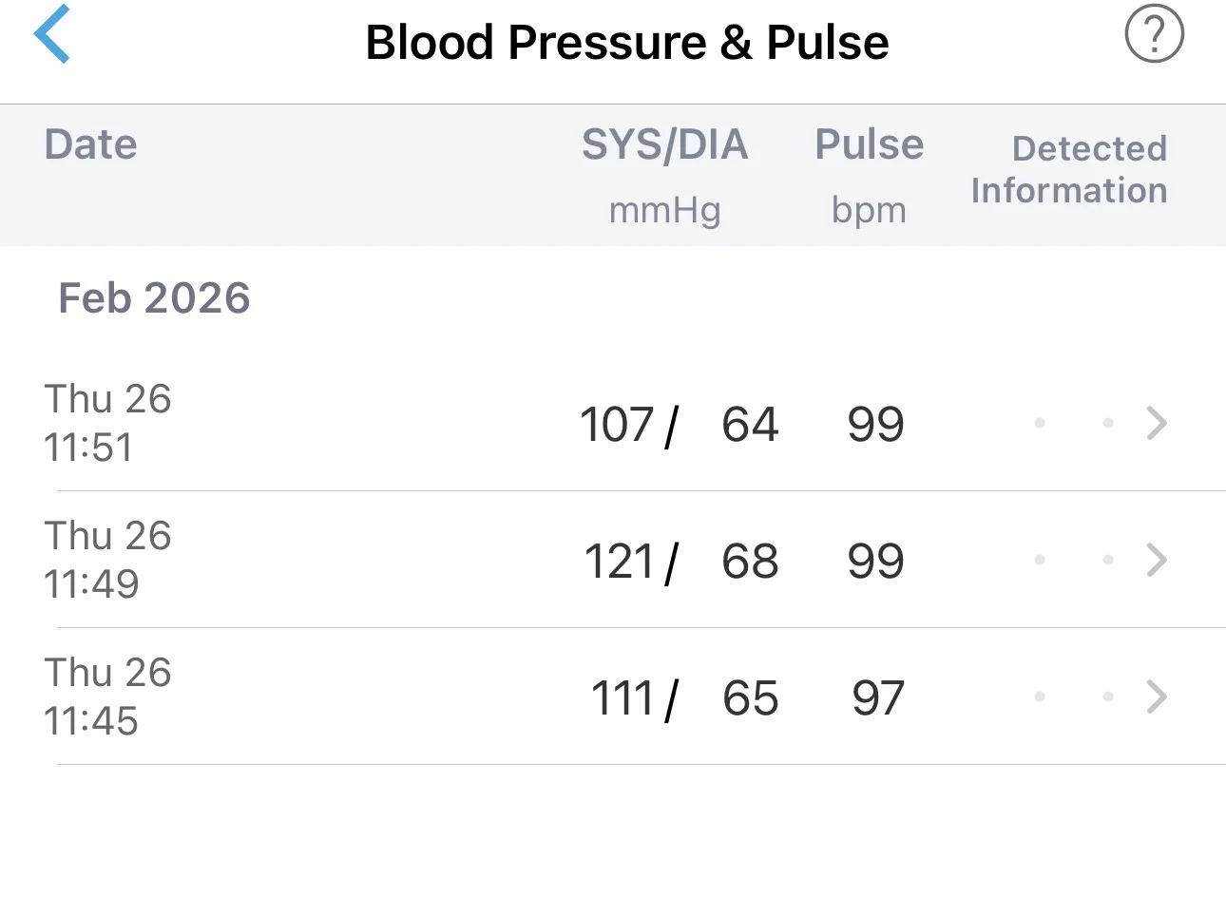Tap the 107/64 blood pressure reading
This screenshot has height=897, width=1226.
click(679, 424)
